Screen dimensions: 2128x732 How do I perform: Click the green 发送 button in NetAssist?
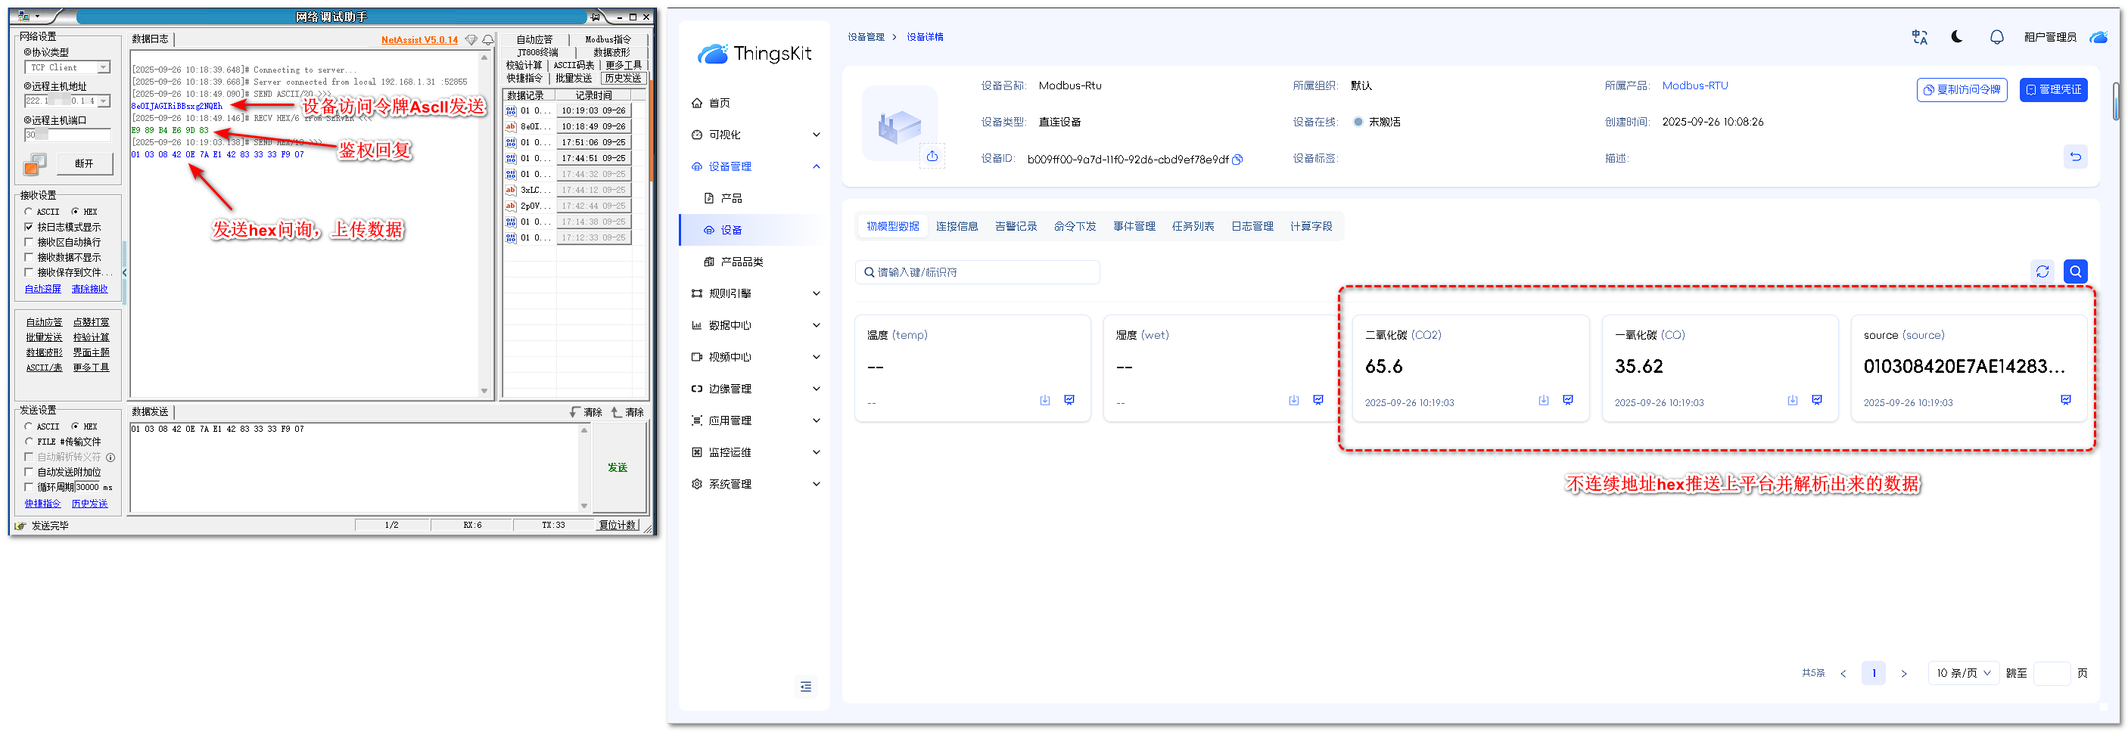point(617,467)
